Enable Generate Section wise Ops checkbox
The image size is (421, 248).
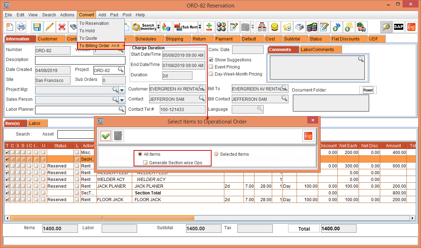(145, 163)
